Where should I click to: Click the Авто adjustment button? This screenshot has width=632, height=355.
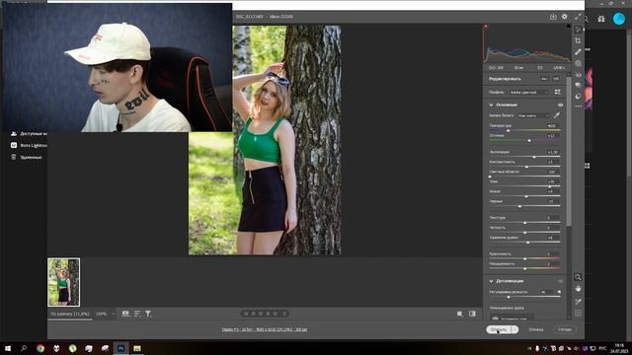pos(544,79)
